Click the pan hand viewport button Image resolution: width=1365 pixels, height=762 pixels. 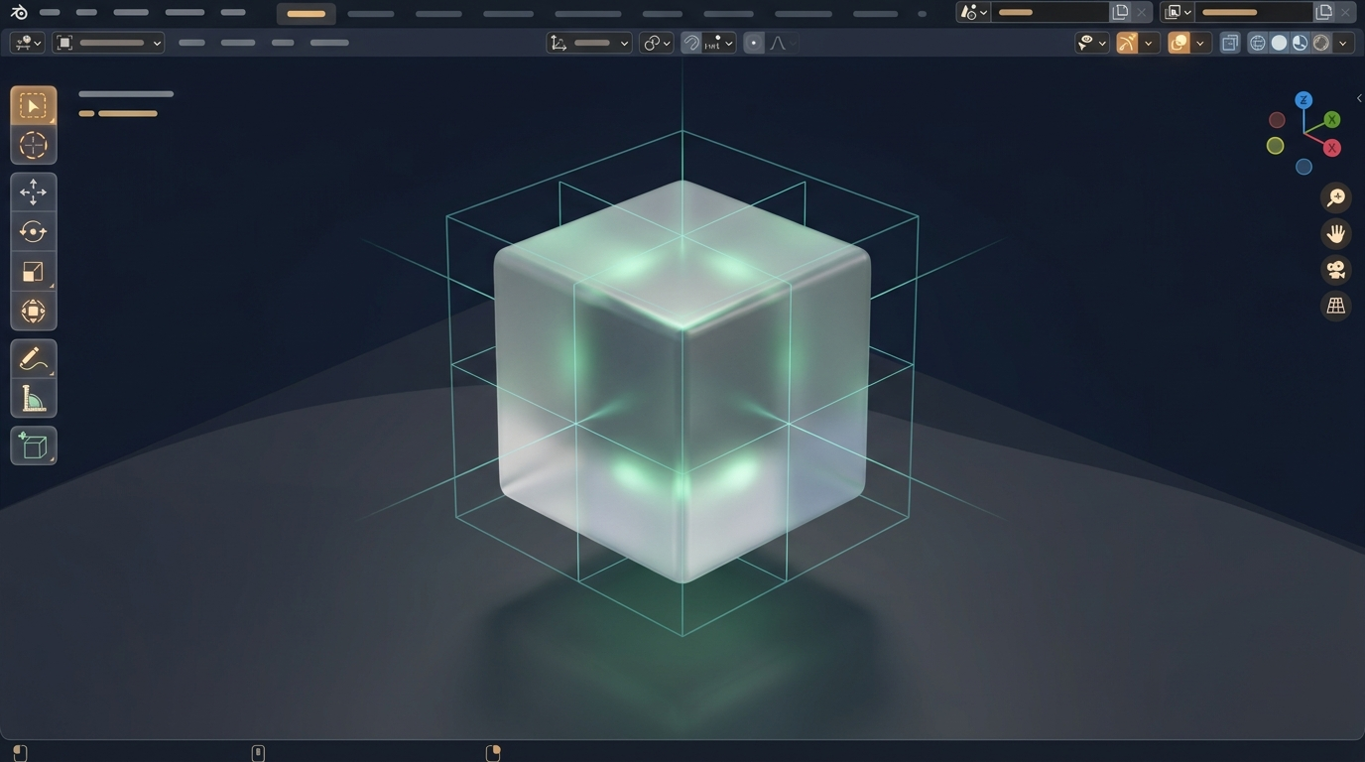pos(1336,233)
